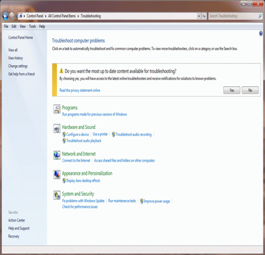Image resolution: width=265 pixels, height=255 pixels.
Task: Go back with the Back arrow button
Action: 6,17
